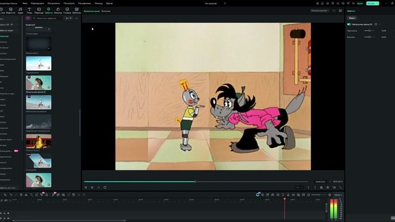
Task: Select the diagonal split skier effect thumbnail
Action: pos(38,160)
